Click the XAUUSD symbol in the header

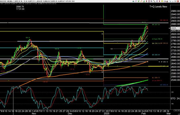pyautogui.click(x=3, y=1)
